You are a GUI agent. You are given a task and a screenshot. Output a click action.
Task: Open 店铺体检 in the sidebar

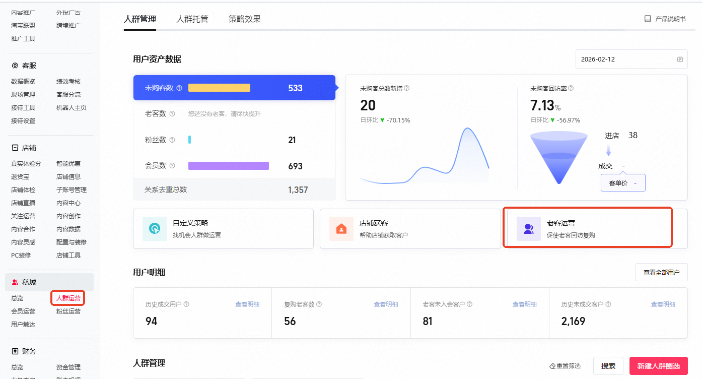point(23,190)
